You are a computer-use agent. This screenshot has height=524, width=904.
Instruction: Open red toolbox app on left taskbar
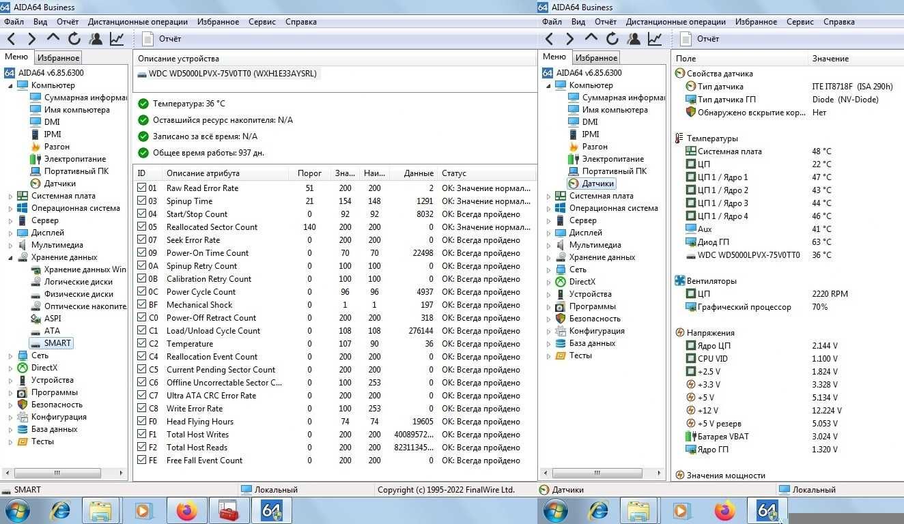pos(229,510)
